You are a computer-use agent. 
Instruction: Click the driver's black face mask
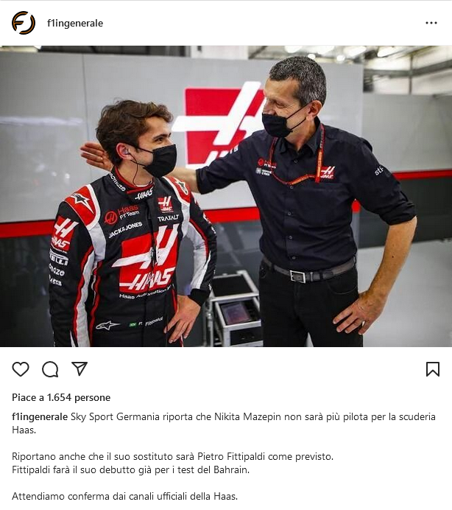point(158,160)
